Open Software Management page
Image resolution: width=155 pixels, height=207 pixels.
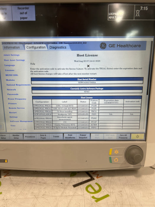tap(21, 121)
